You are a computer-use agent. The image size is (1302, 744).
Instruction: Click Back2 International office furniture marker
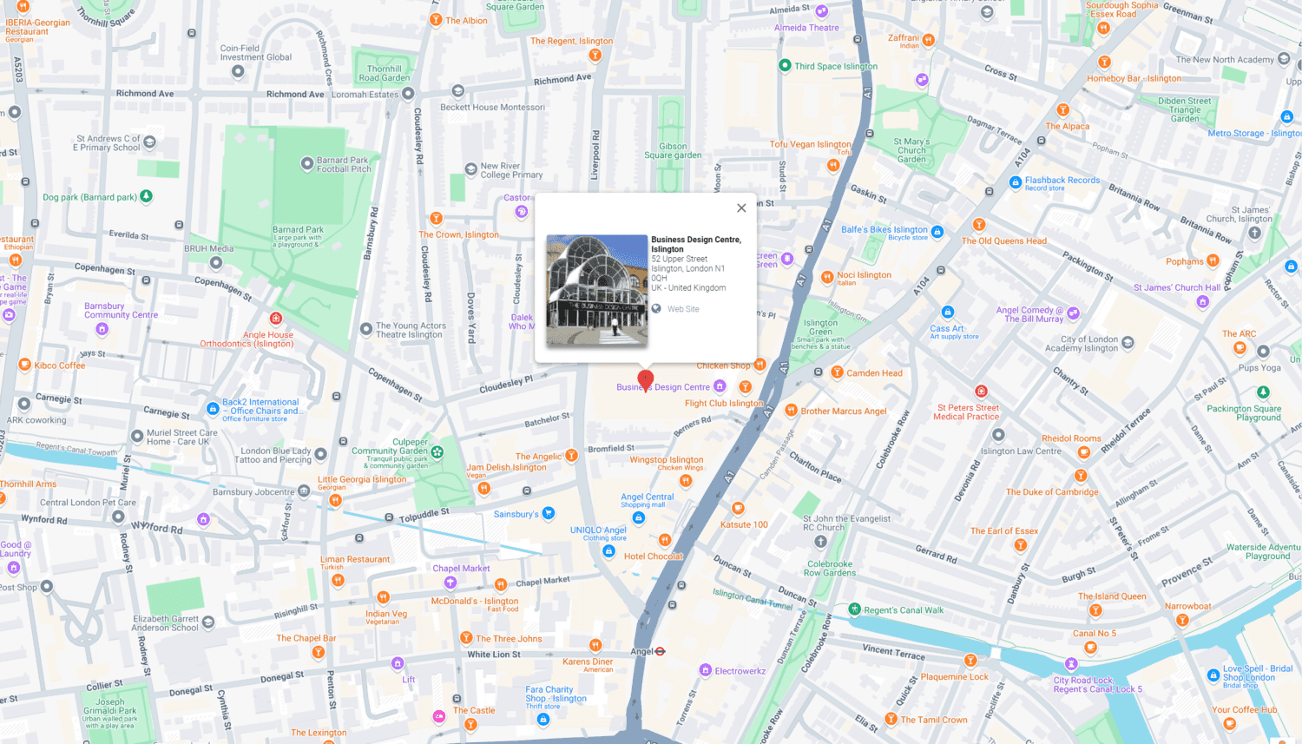[213, 408]
